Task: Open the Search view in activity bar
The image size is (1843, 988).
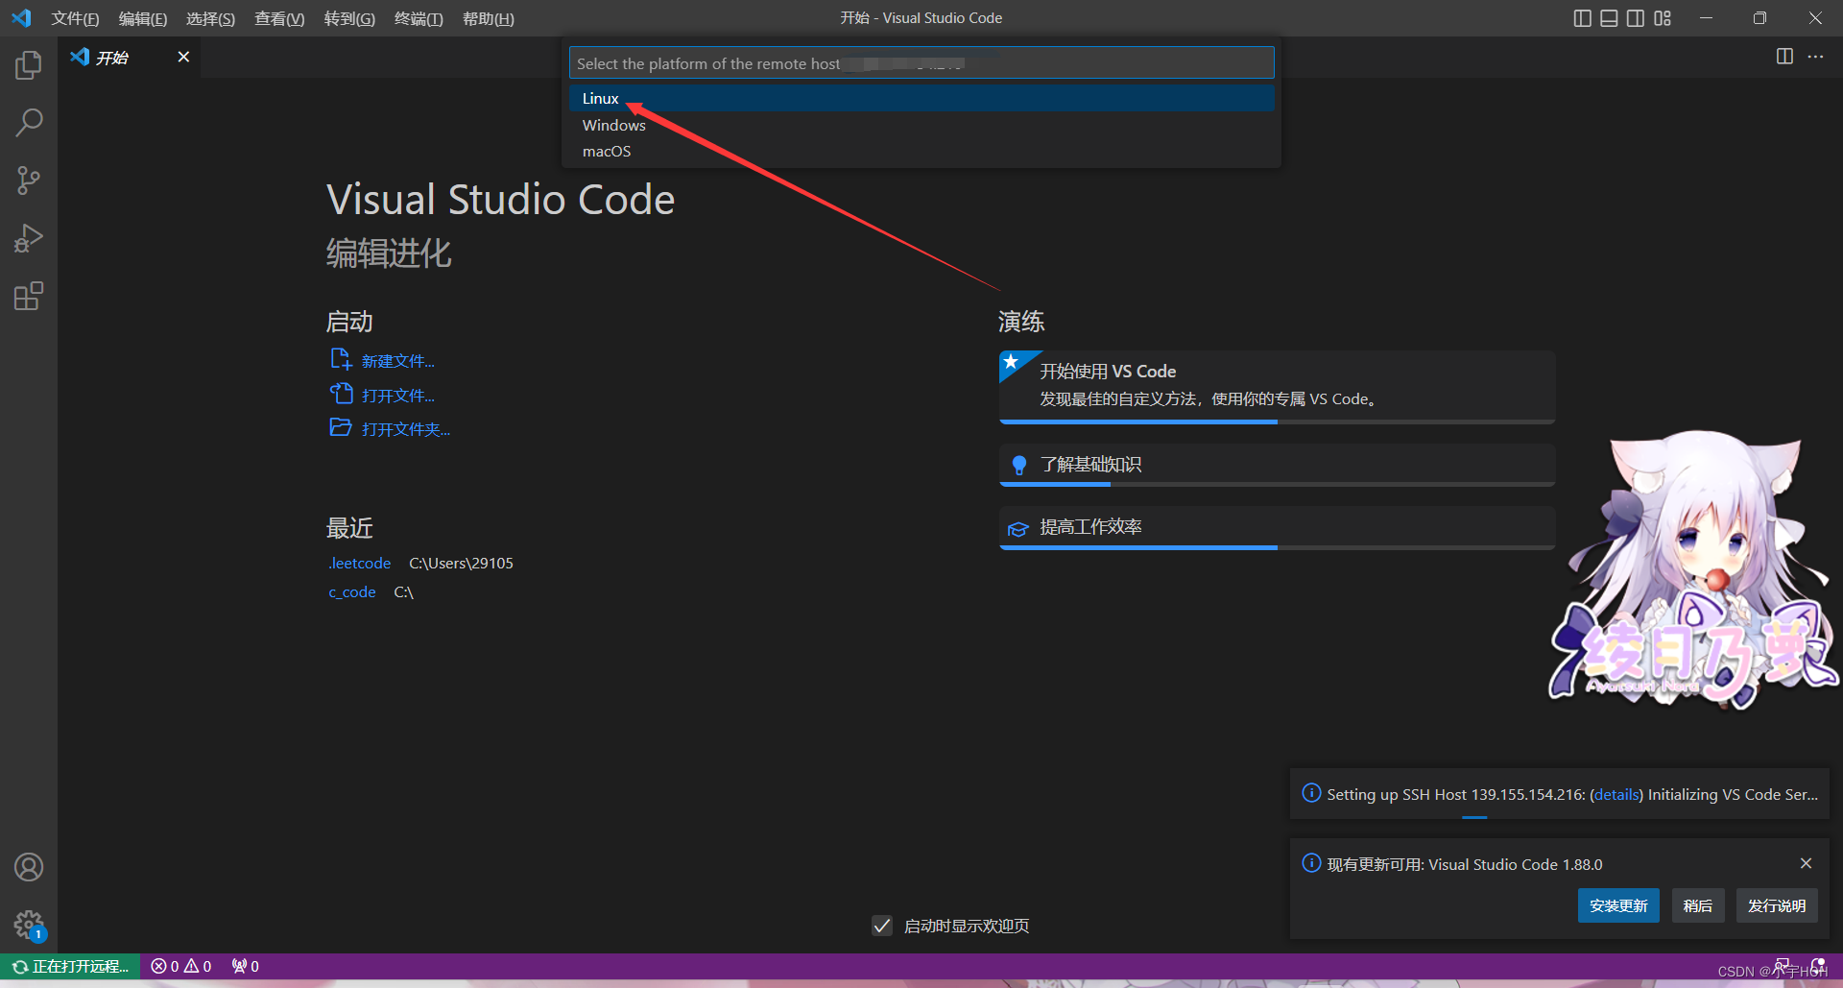Action: coord(29,123)
